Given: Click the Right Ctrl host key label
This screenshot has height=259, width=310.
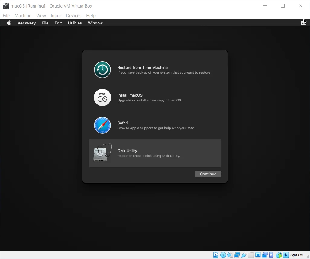Looking at the screenshot, I should (x=296, y=255).
